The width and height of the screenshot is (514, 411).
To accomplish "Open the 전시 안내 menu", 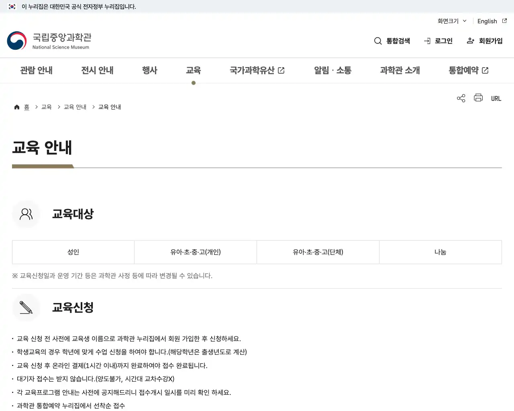I will point(97,70).
